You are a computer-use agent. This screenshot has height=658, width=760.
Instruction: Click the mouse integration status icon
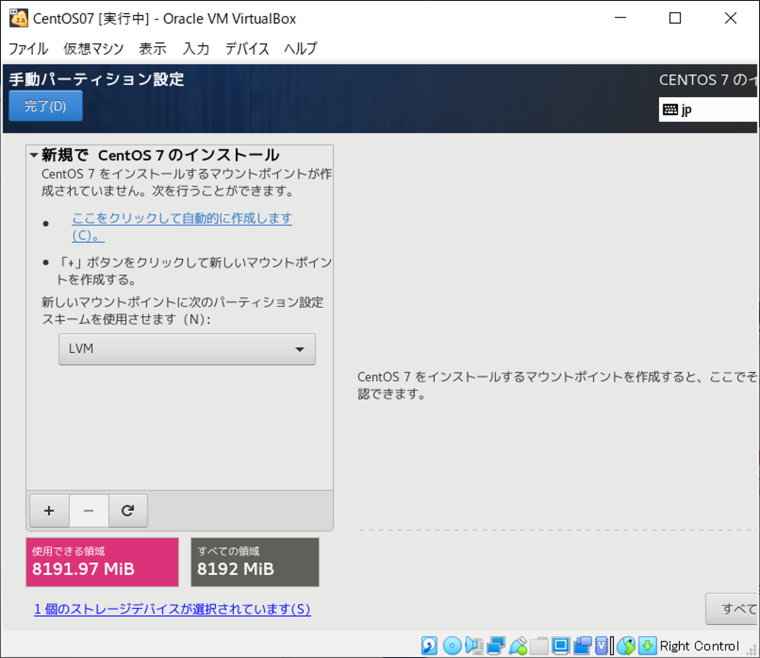pyautogui.click(x=626, y=646)
